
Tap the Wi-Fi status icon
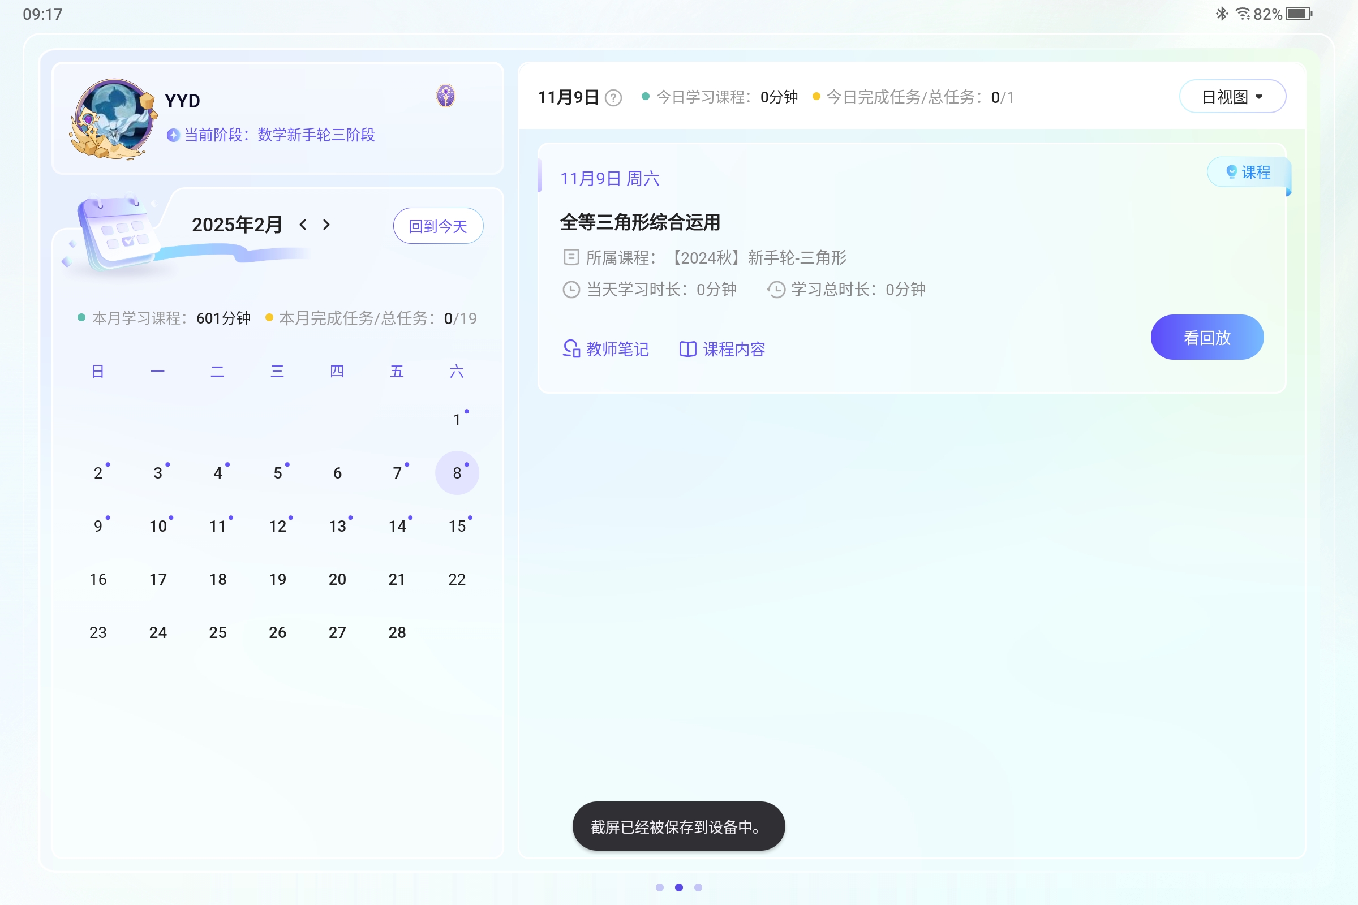point(1243,13)
